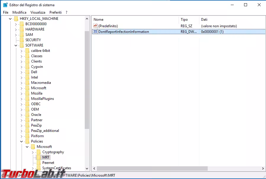Click the HKEY_LOCAL_MACHINE folder icon

(x=16, y=19)
